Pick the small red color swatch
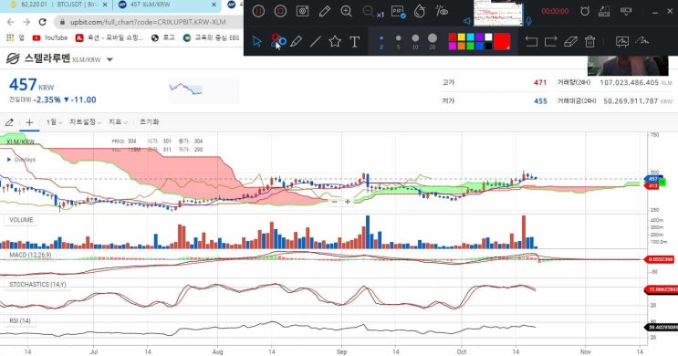 453,37
